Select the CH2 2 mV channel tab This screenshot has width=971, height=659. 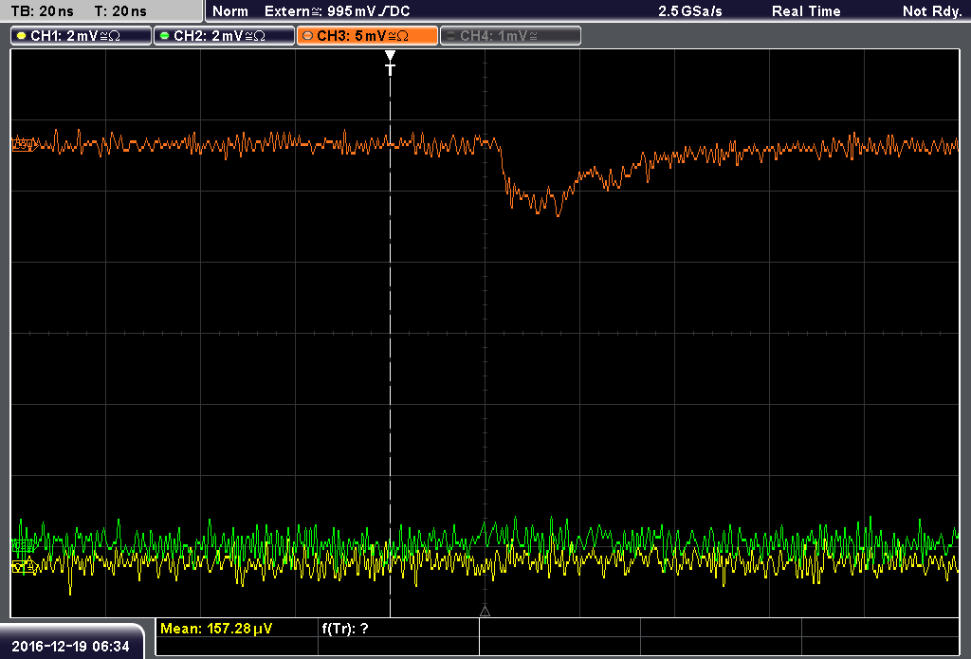pyautogui.click(x=224, y=36)
